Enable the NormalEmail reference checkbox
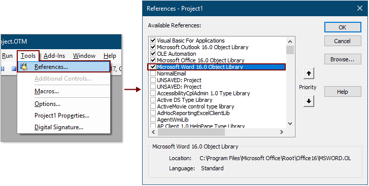Viewport: 369px width, 186px height. pyautogui.click(x=153, y=73)
